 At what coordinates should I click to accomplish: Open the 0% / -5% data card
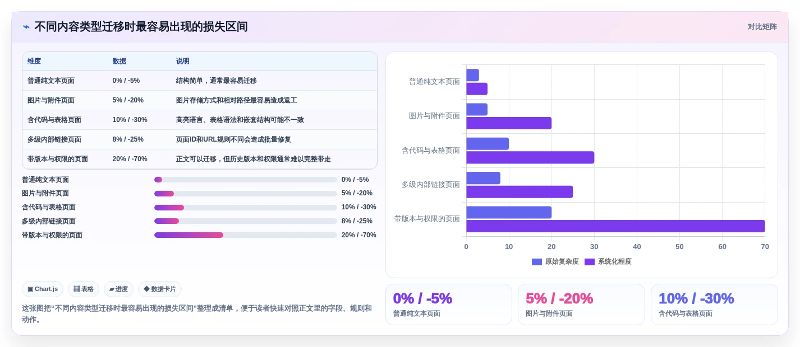coord(449,304)
